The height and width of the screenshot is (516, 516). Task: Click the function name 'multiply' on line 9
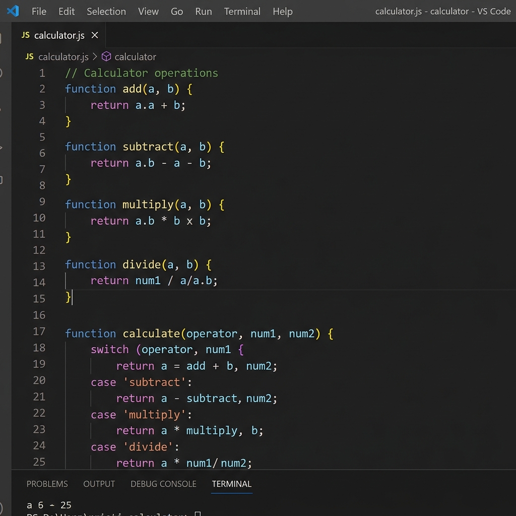point(148,205)
